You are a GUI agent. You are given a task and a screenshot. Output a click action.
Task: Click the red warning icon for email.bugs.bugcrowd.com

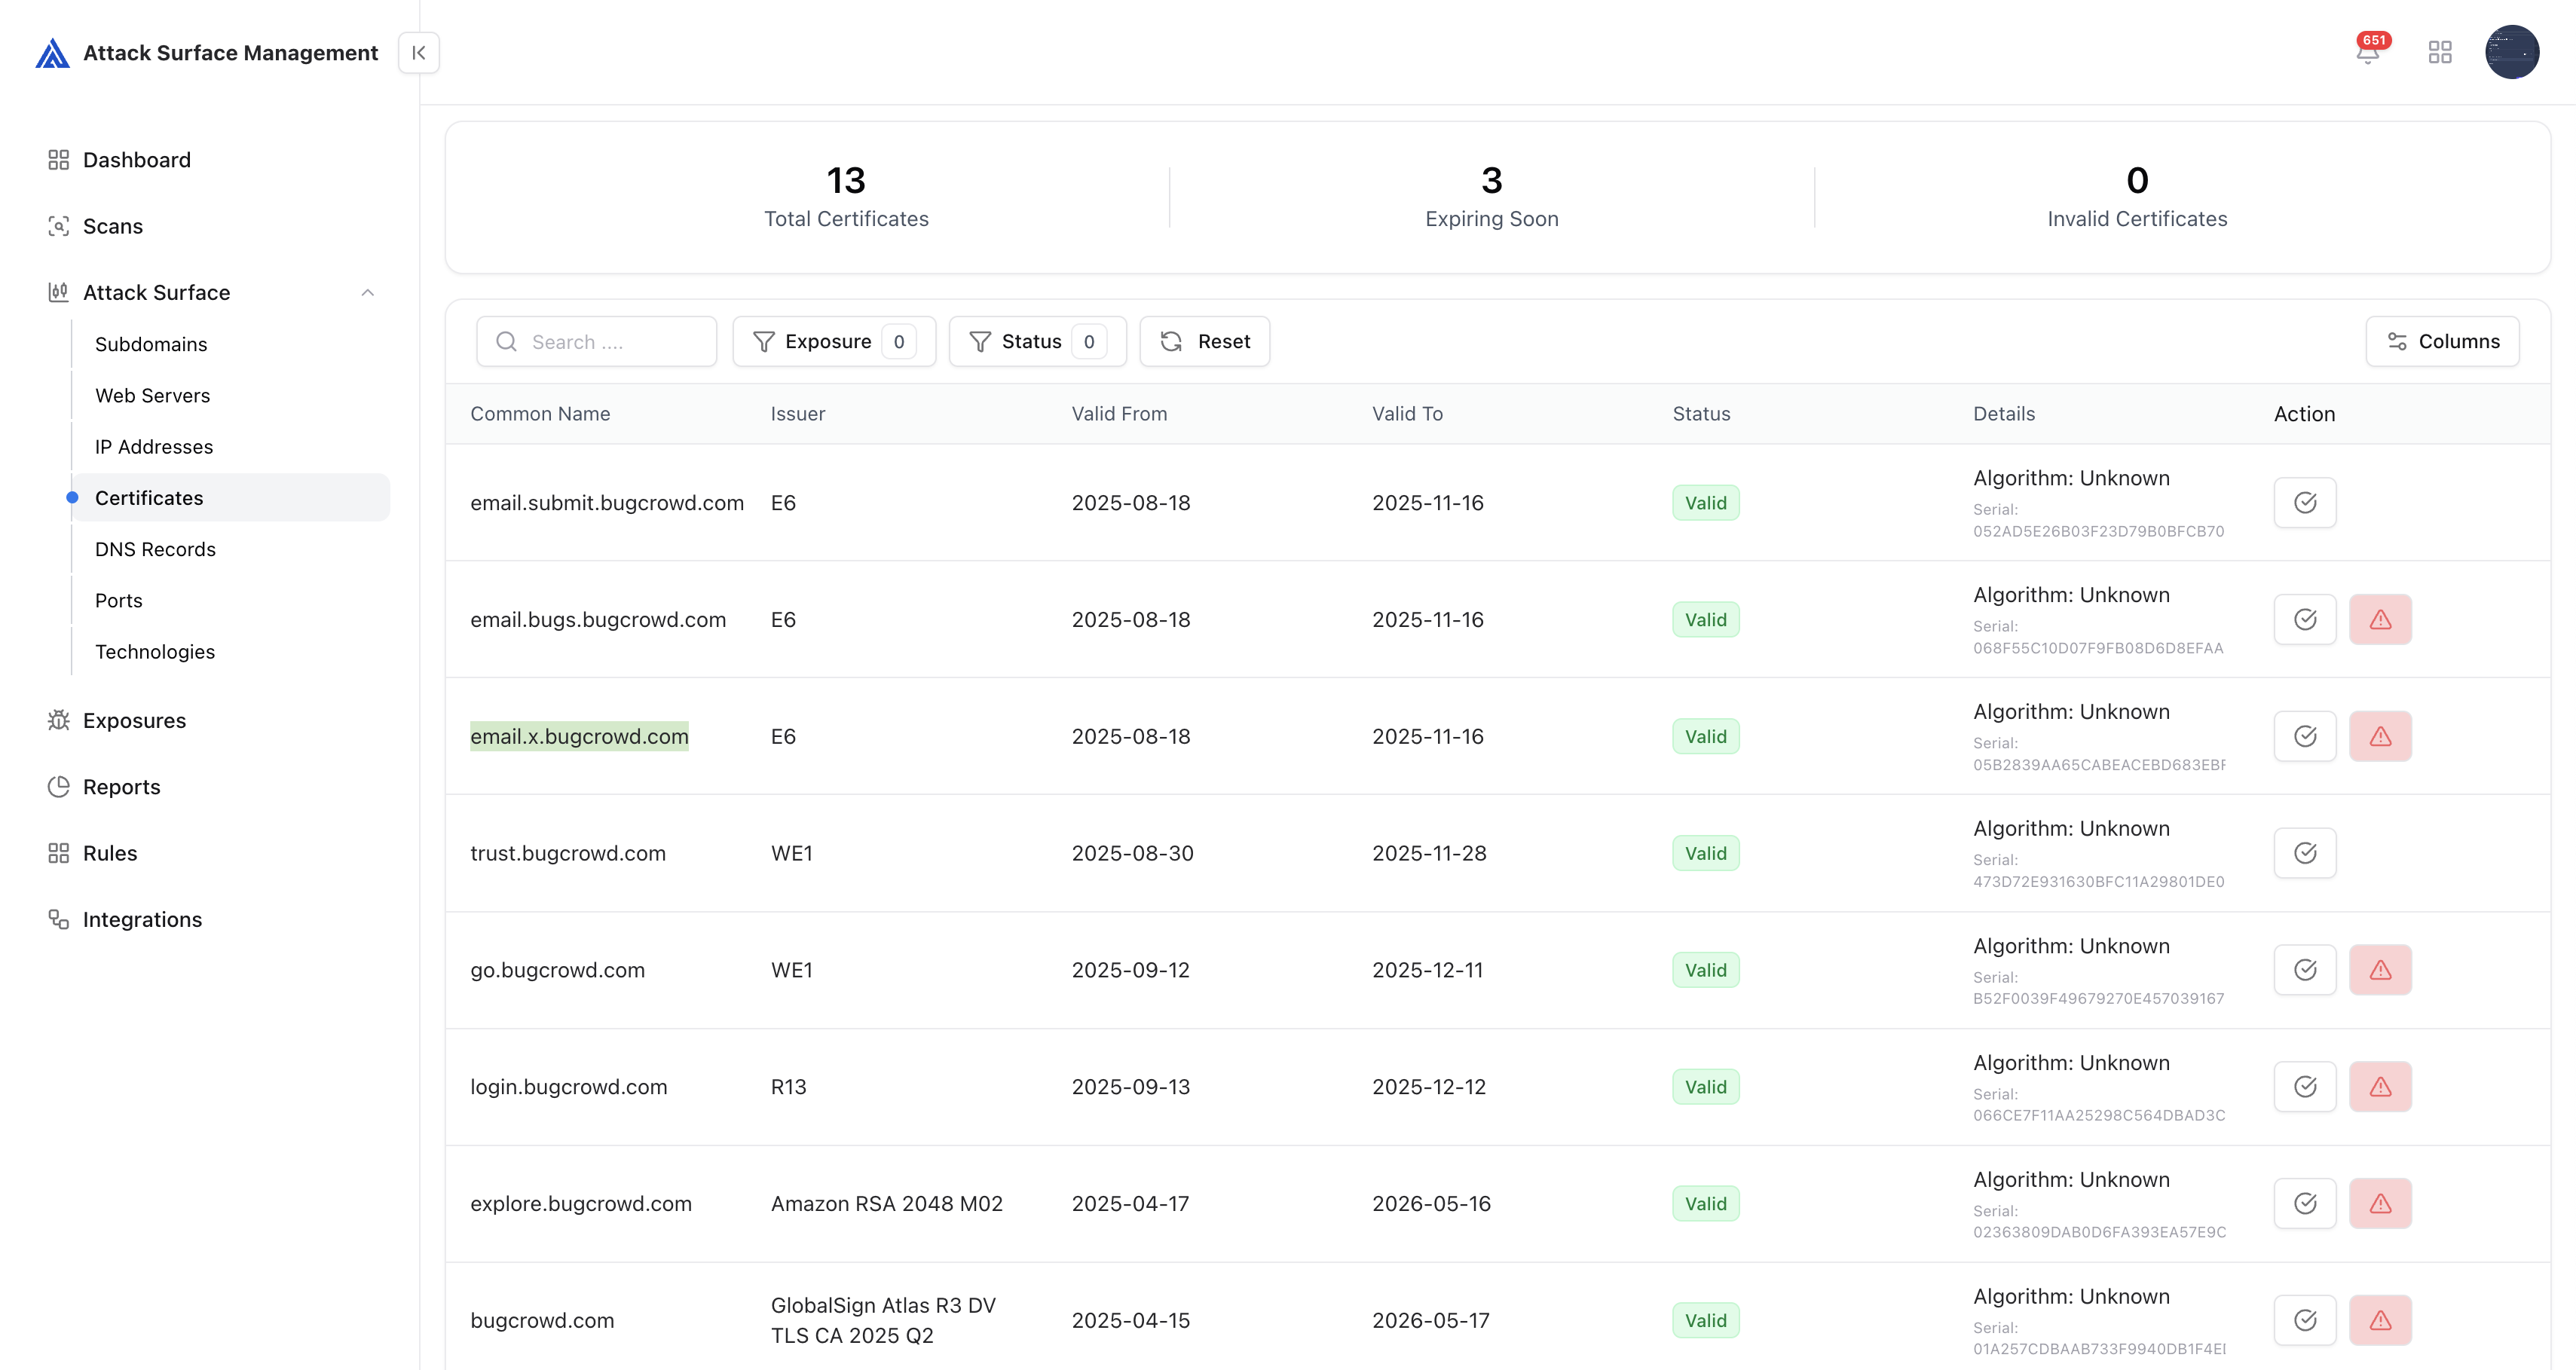pyautogui.click(x=2380, y=619)
